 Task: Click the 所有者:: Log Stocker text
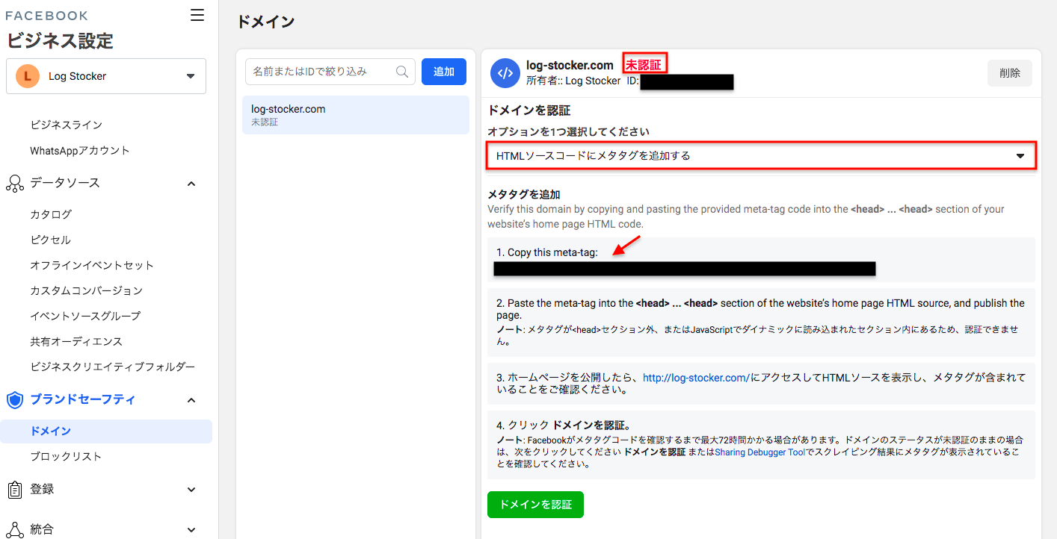click(573, 81)
